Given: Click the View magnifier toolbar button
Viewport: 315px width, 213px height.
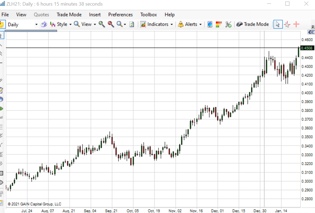Looking at the screenshot, I should tap(83, 25).
